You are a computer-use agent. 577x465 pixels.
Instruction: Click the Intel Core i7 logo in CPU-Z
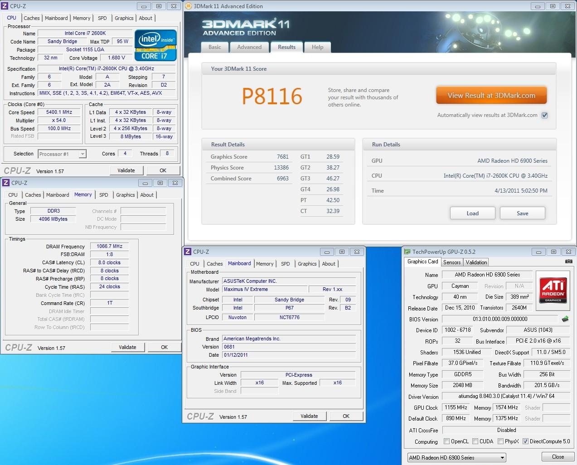pos(155,45)
